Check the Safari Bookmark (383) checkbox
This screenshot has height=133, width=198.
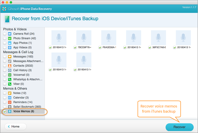tap(5, 107)
